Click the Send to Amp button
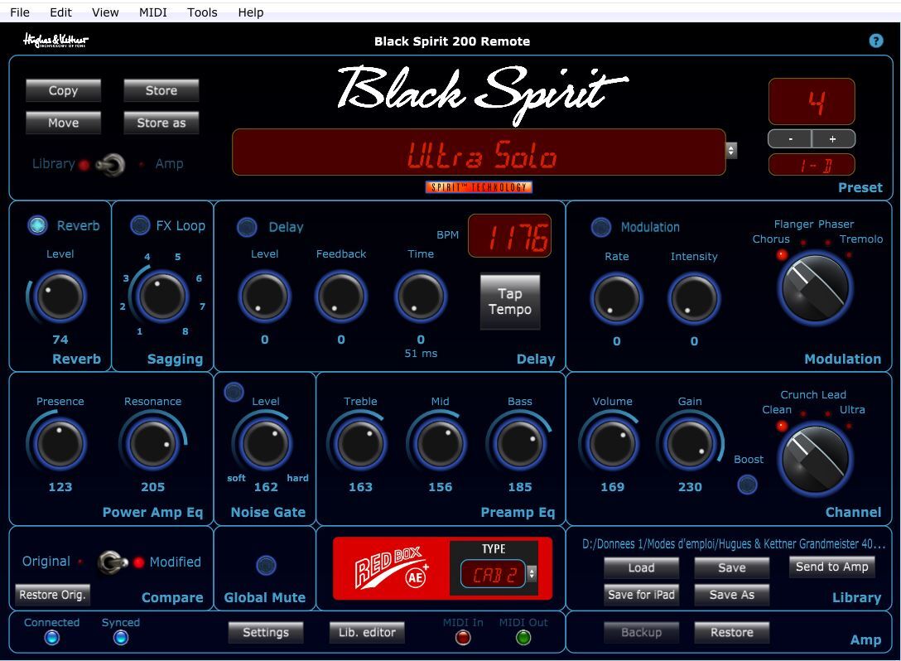This screenshot has width=901, height=661. [832, 567]
